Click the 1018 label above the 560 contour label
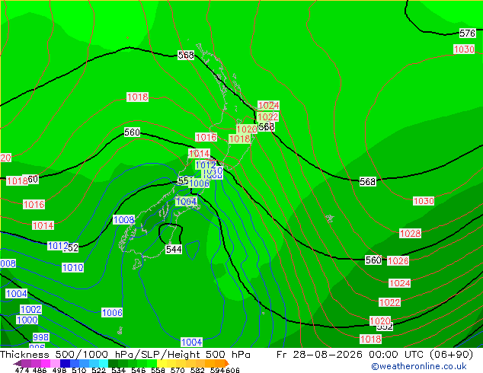The image size is (483, 373). click(x=138, y=97)
